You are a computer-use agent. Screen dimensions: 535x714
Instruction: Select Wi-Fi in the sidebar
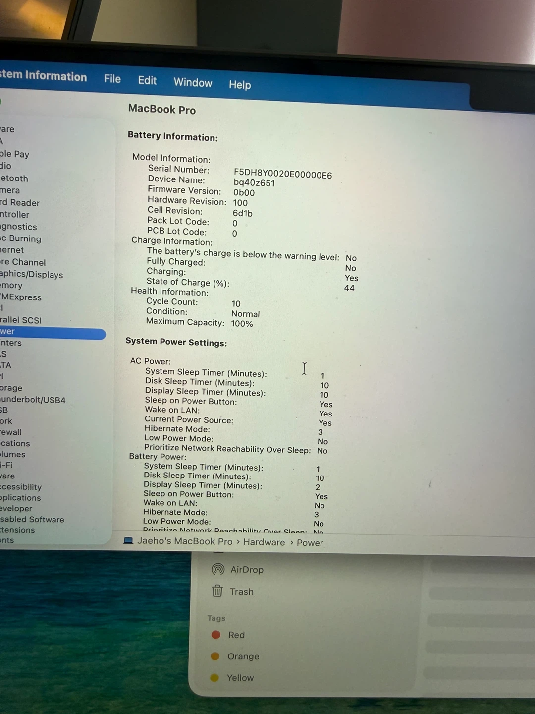click(6, 465)
